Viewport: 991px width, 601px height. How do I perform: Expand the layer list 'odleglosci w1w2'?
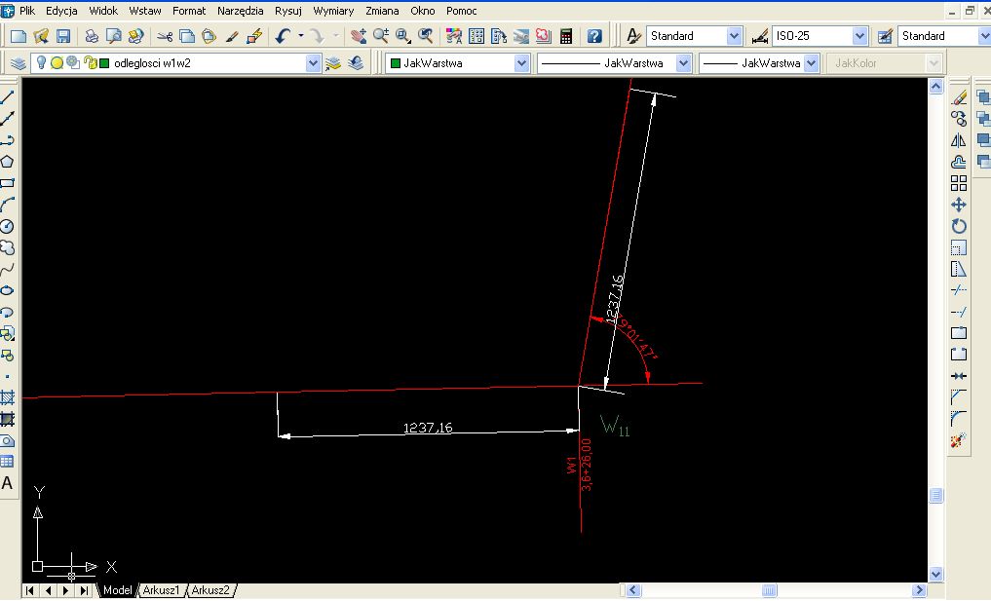point(313,63)
